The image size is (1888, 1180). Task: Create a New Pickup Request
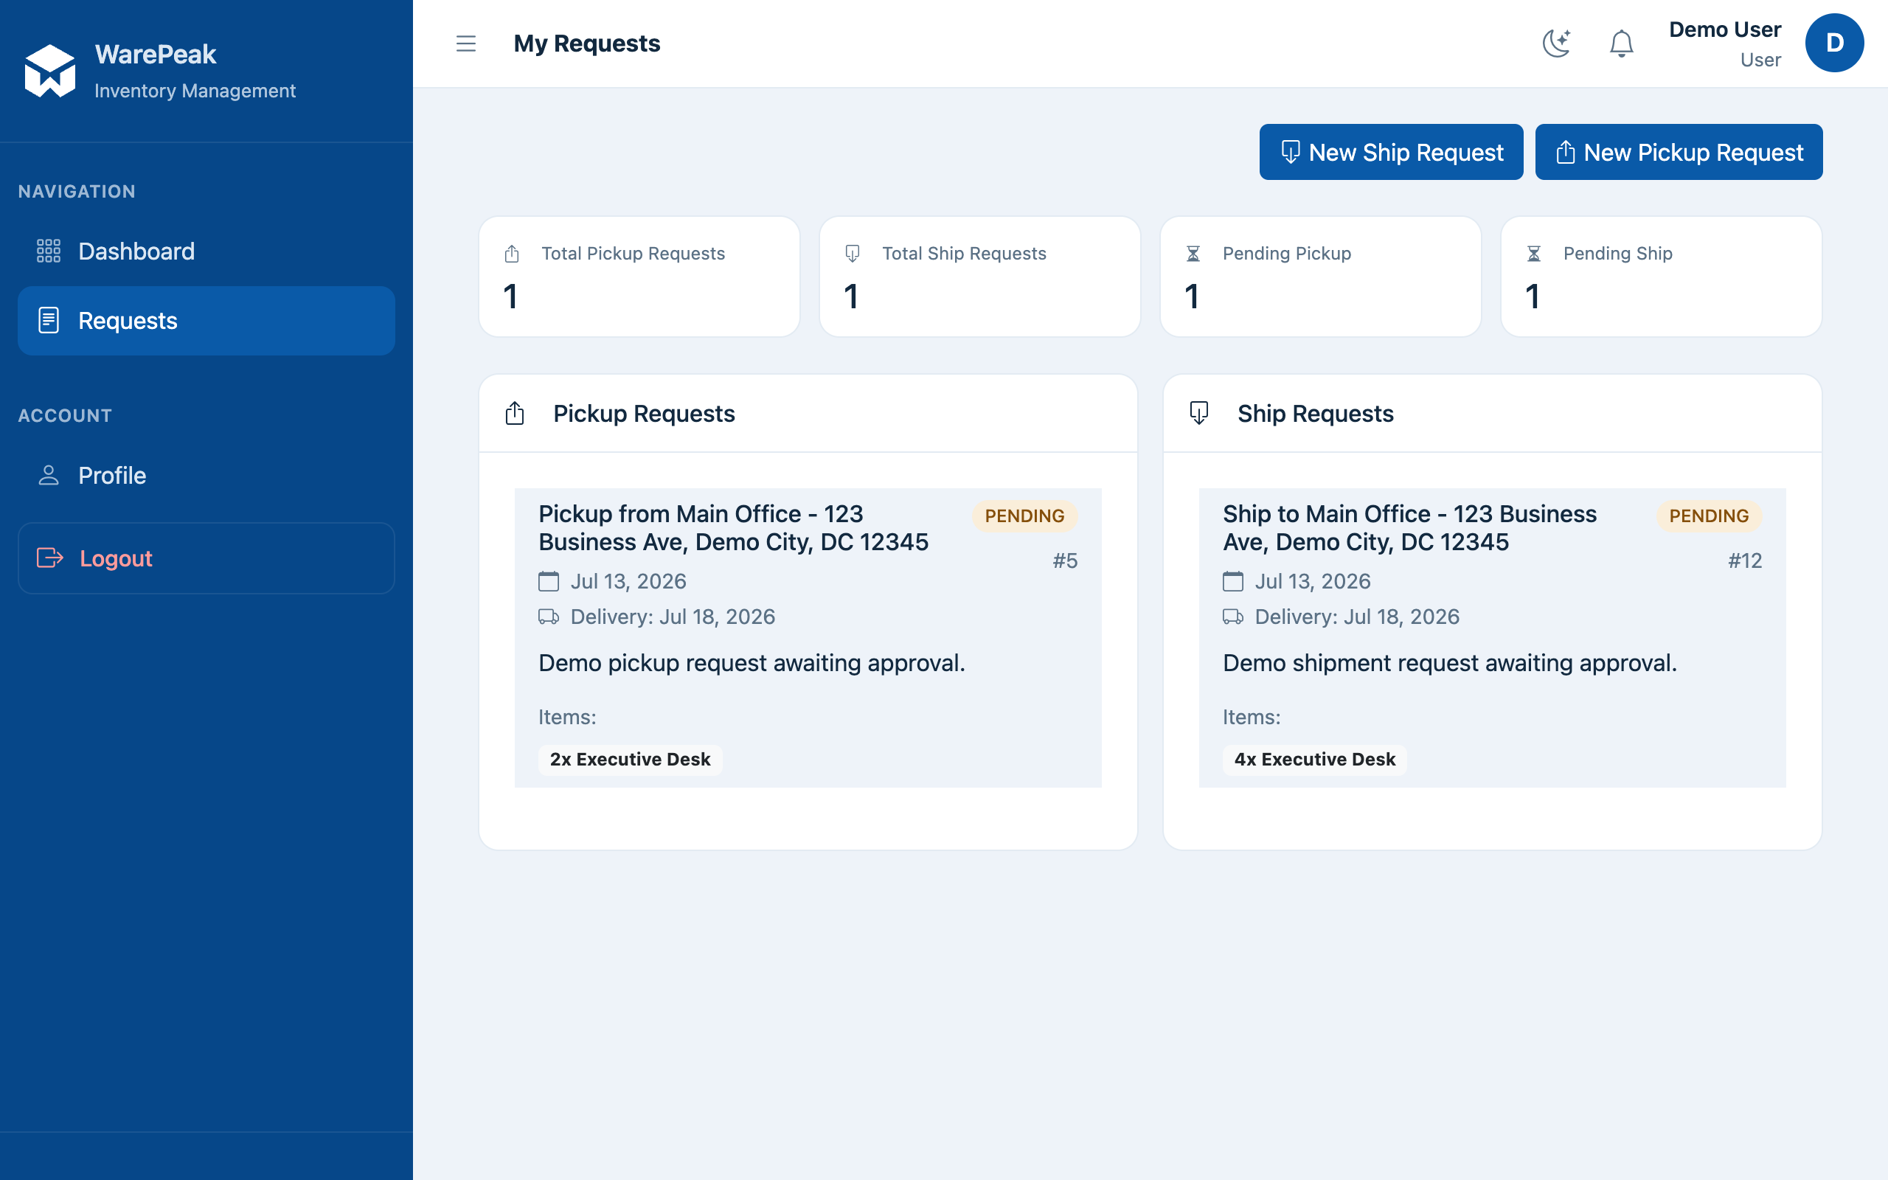[1679, 152]
